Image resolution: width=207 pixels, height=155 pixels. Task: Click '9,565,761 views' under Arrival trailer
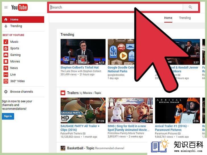point(164,137)
